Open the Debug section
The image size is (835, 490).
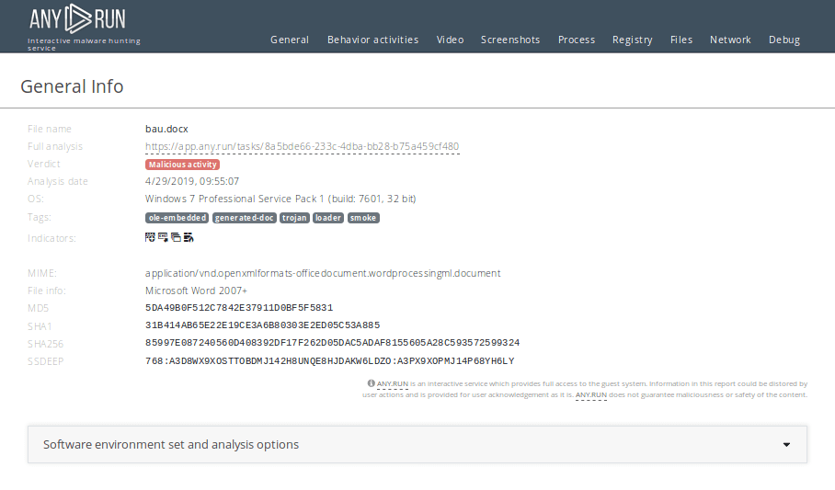click(784, 40)
